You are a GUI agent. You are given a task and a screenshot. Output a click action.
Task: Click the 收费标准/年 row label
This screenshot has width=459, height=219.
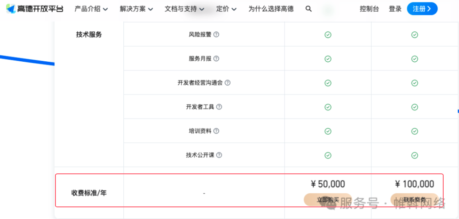click(x=89, y=193)
